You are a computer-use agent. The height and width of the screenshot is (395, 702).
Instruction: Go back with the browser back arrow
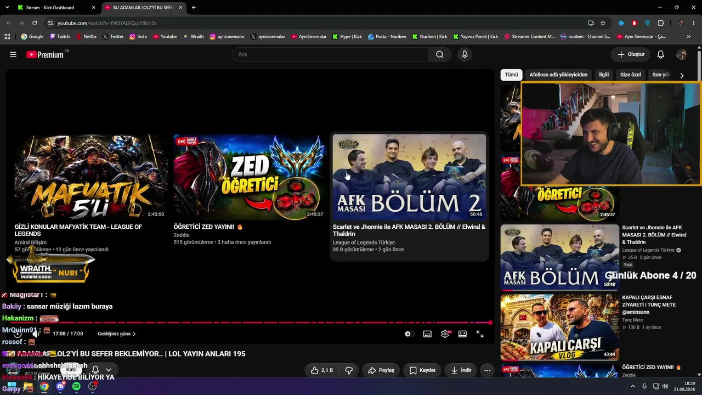(x=8, y=23)
